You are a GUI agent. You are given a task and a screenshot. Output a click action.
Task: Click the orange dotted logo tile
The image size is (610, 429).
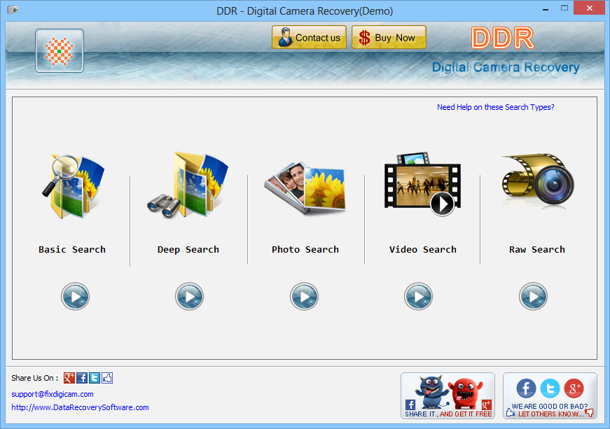[60, 50]
